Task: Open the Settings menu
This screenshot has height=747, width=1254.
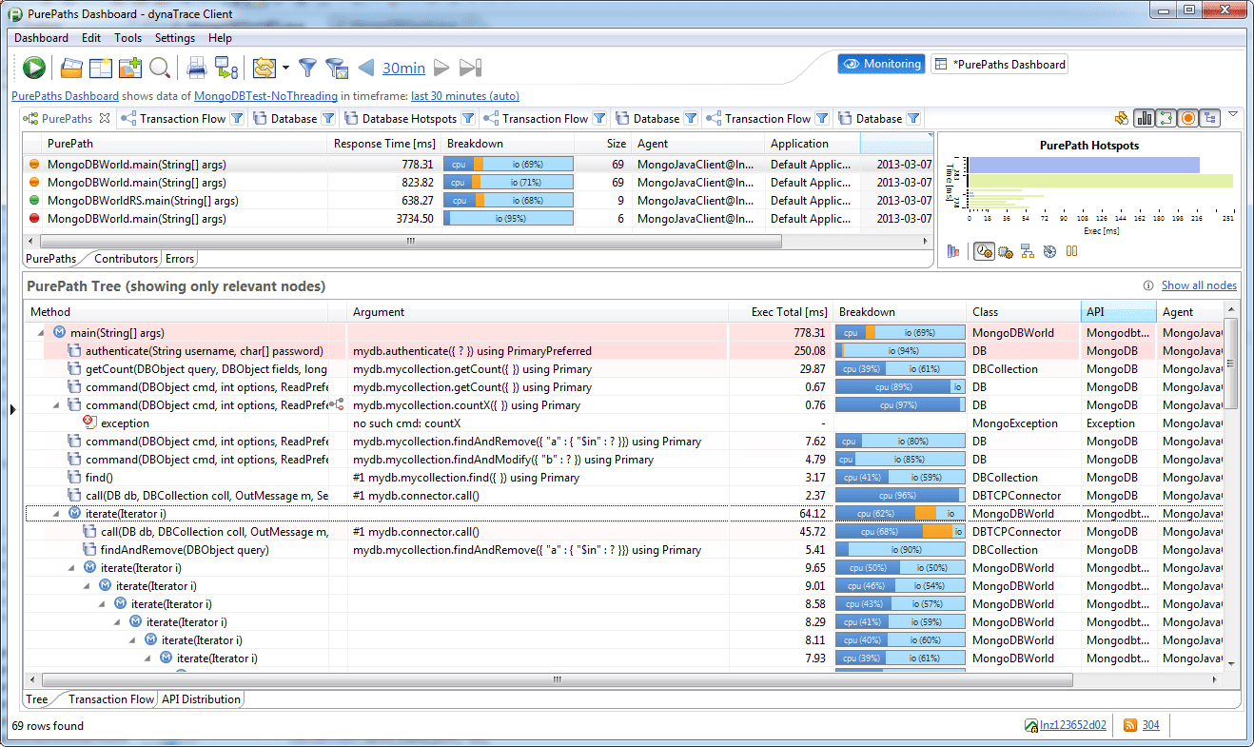Action: click(175, 38)
